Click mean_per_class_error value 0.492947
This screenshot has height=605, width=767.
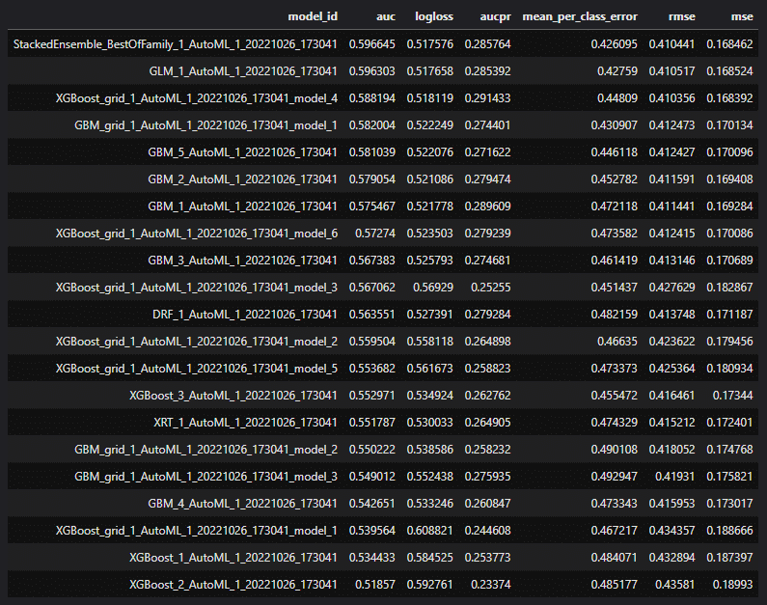(614, 477)
